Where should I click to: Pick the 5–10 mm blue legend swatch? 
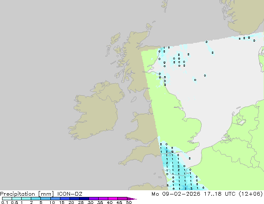[46, 199]
